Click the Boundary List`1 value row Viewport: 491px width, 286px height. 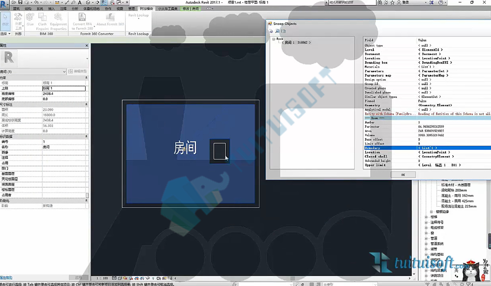click(427, 148)
